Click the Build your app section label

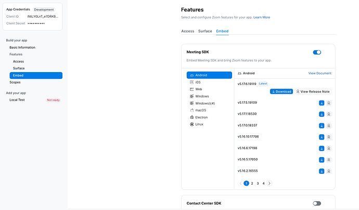pyautogui.click(x=17, y=40)
